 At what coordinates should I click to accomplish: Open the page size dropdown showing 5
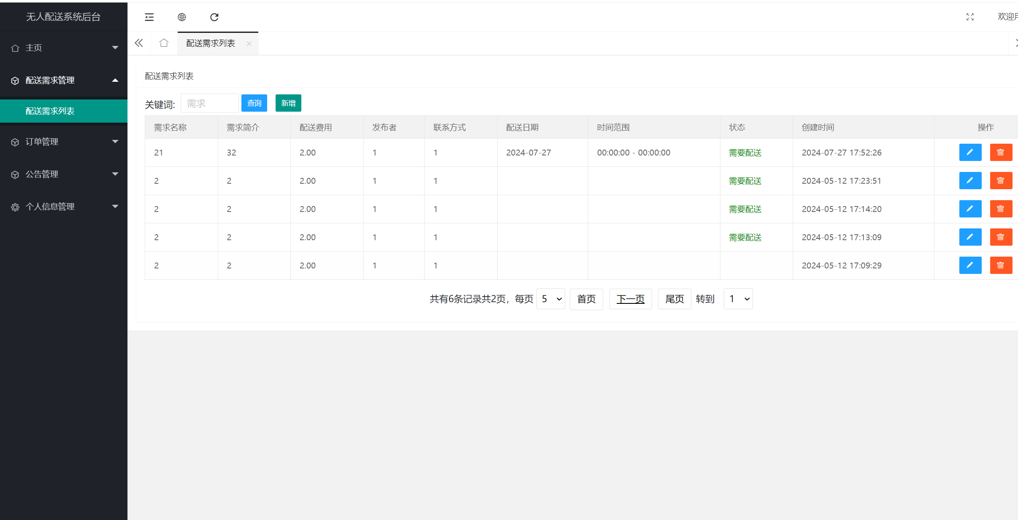click(550, 298)
